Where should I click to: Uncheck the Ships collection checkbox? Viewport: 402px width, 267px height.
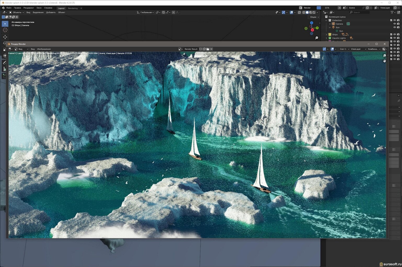click(x=391, y=34)
